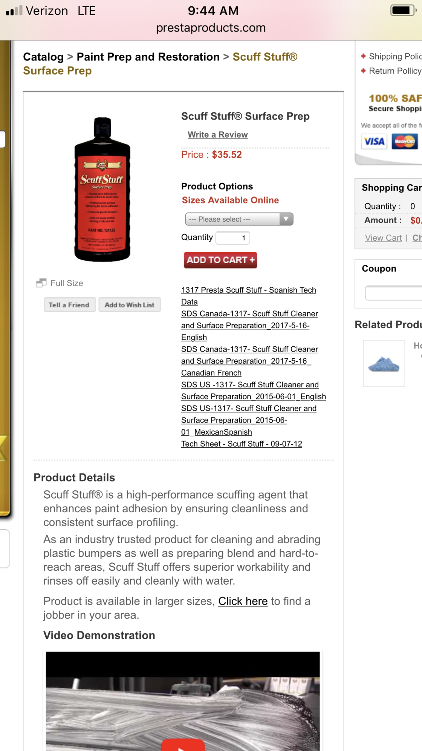Follow 'Click here' jobber link
Image resolution: width=422 pixels, height=751 pixels.
[243, 601]
